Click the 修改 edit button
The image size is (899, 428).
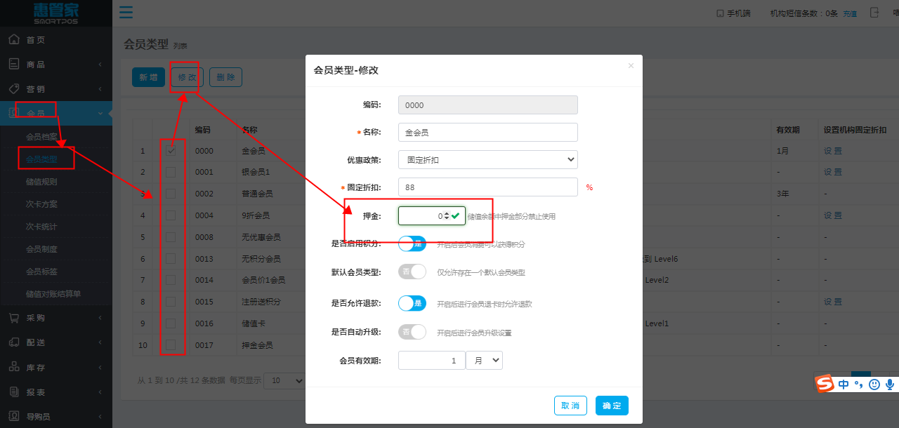[x=187, y=77]
